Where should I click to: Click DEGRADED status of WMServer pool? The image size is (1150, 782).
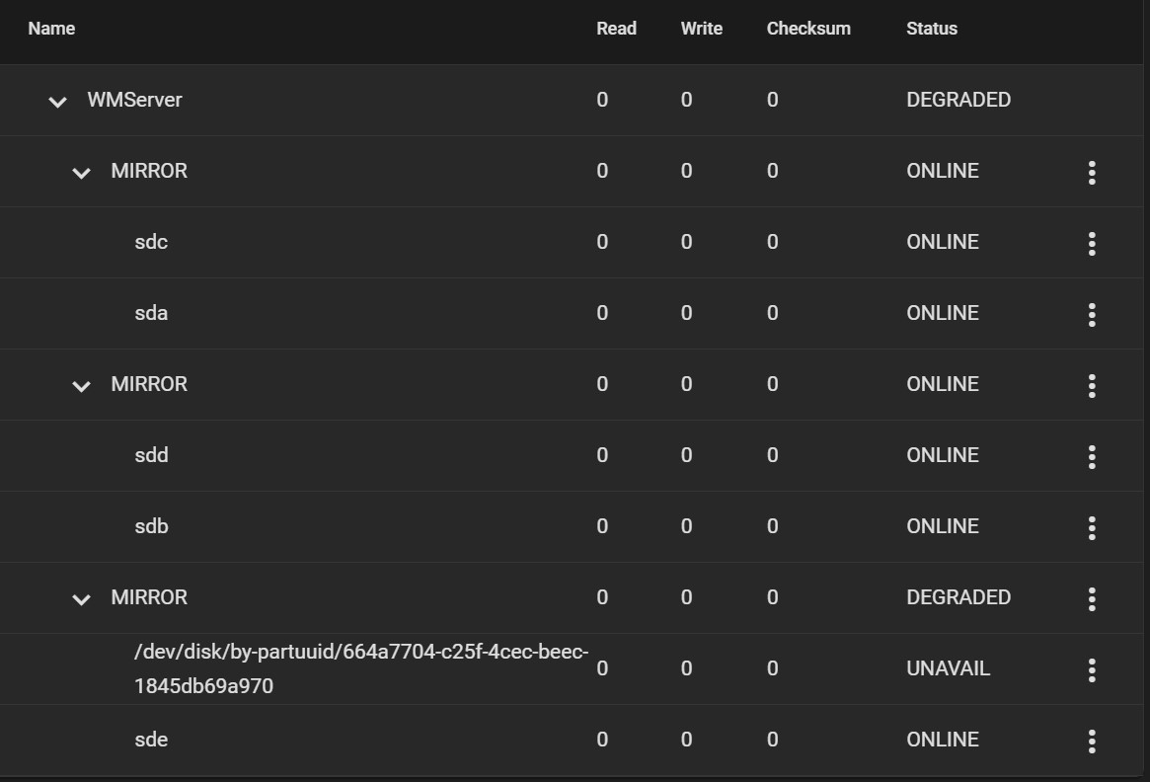958,100
